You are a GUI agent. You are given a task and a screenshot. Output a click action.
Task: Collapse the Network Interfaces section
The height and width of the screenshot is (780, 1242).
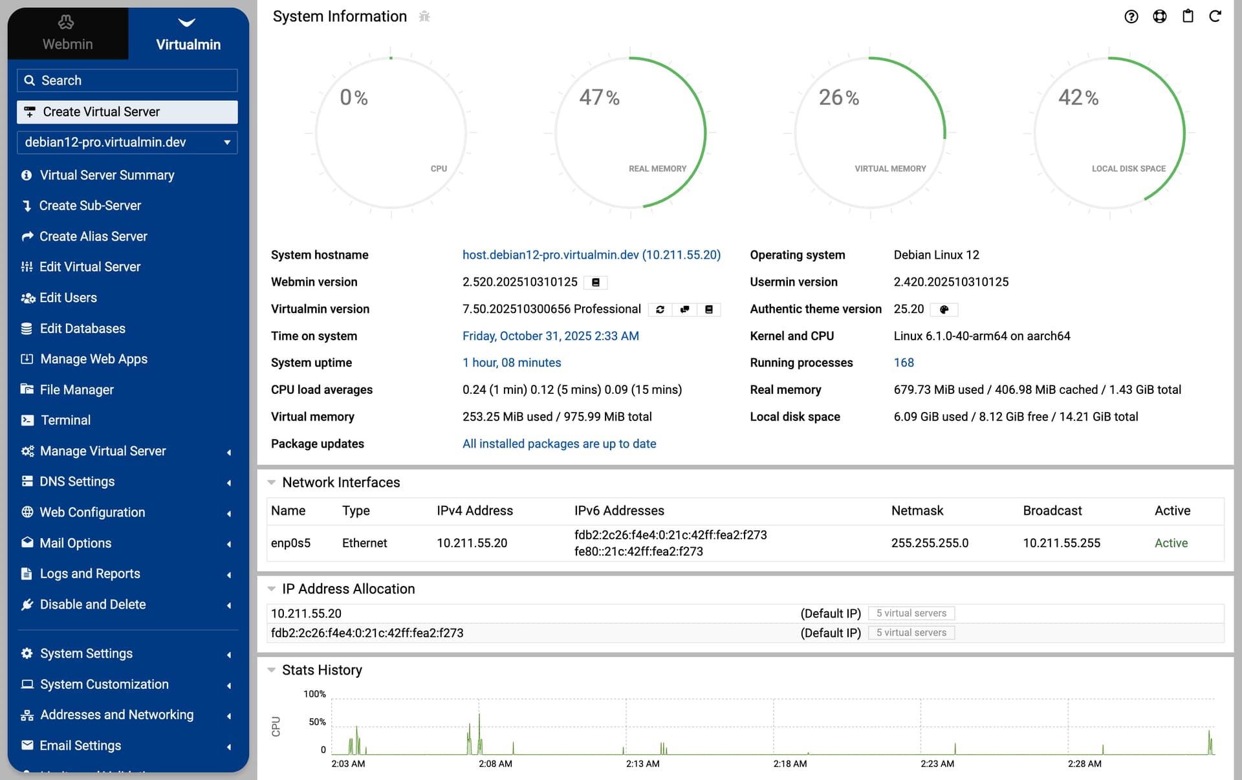pos(272,482)
